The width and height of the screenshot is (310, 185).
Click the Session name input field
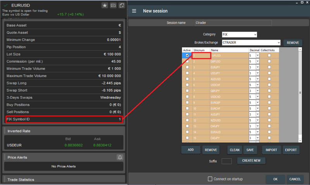[233, 23]
